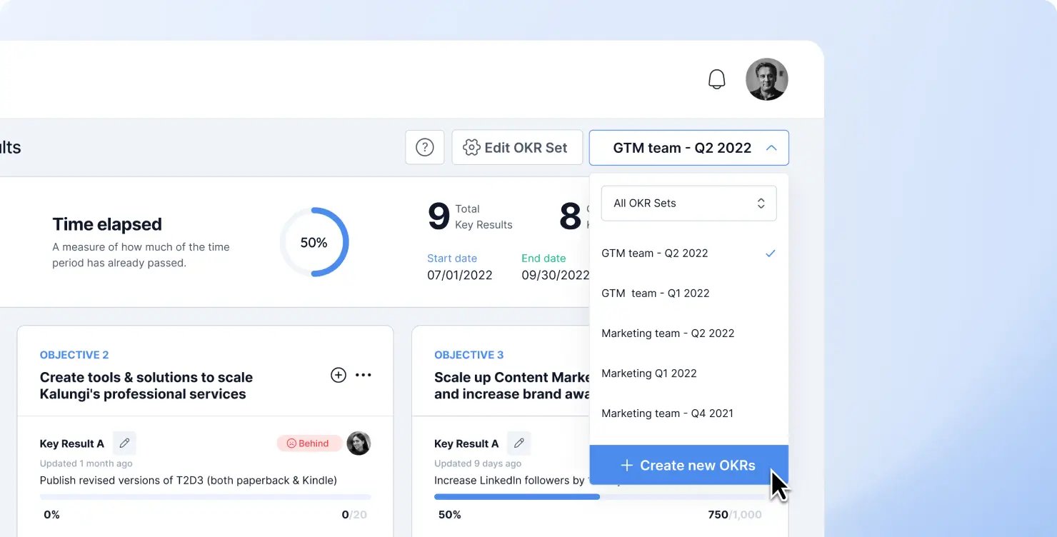Click the team member avatar beside Behind badge
This screenshot has height=537, width=1057.
click(359, 443)
